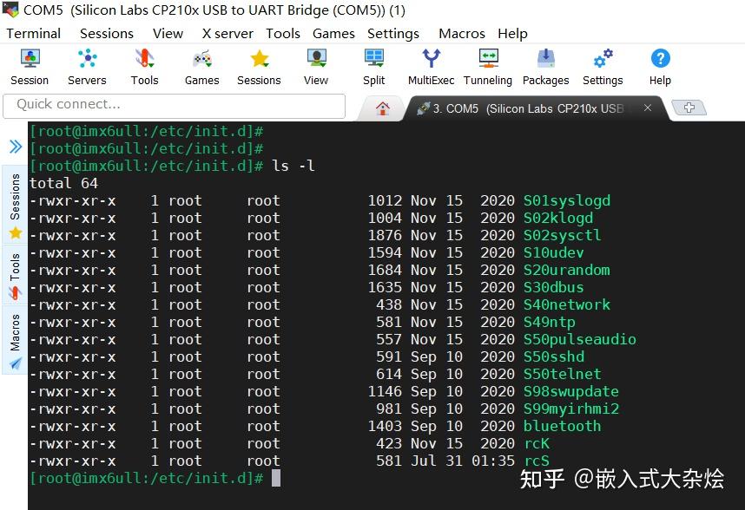Expand the left sidebar with the double-arrow

tap(11, 146)
